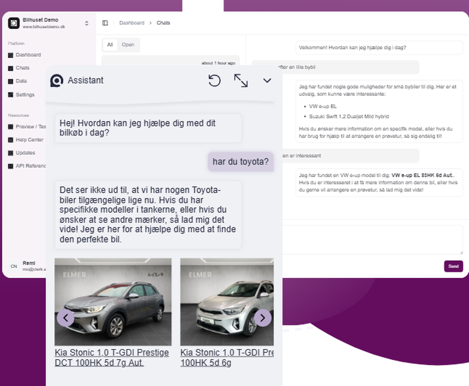Go to the next car in the carousel
Image resolution: width=469 pixels, height=386 pixels.
[x=263, y=318]
